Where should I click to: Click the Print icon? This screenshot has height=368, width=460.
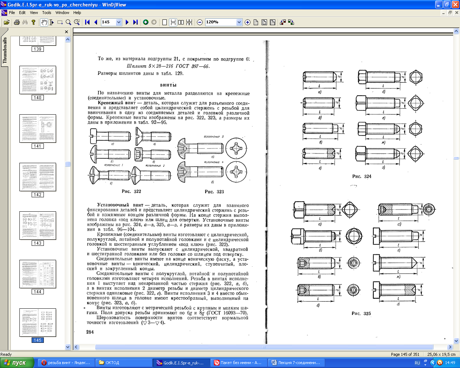click(x=17, y=22)
